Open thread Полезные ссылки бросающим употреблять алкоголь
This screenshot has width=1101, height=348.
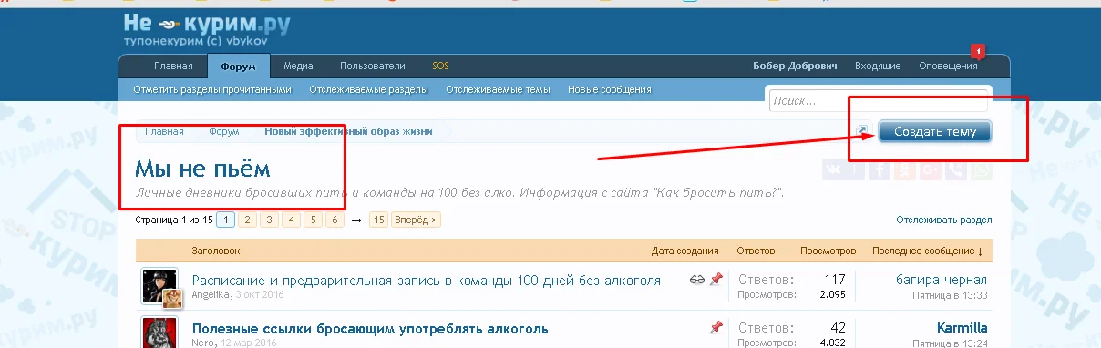click(x=370, y=328)
